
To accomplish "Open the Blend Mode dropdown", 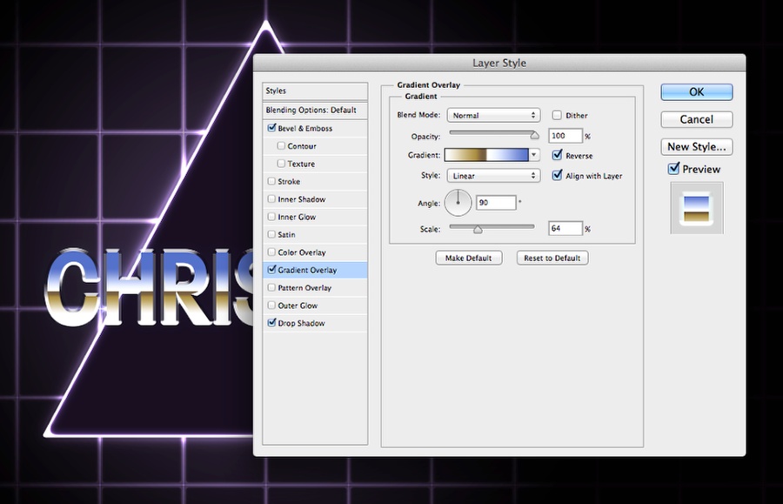I will click(493, 116).
